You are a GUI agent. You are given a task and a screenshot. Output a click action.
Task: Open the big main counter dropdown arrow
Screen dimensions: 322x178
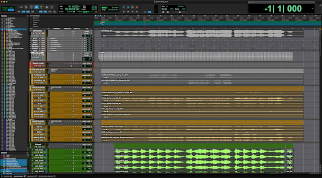pos(313,9)
